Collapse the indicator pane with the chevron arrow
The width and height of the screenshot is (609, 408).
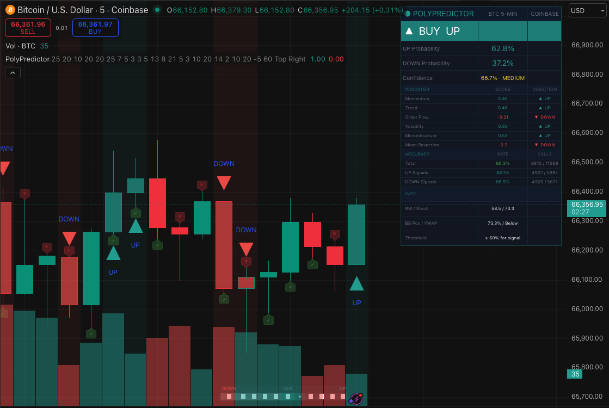[x=13, y=72]
